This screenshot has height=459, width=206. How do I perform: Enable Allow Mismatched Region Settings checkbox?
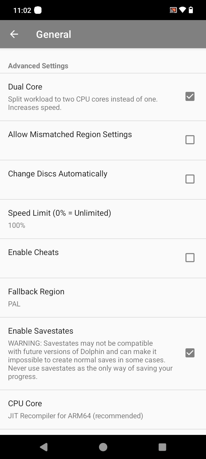tap(190, 140)
